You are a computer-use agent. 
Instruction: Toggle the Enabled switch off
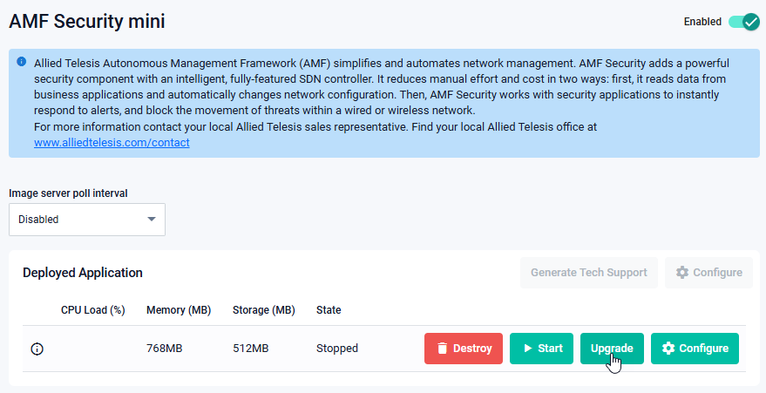[x=744, y=22]
